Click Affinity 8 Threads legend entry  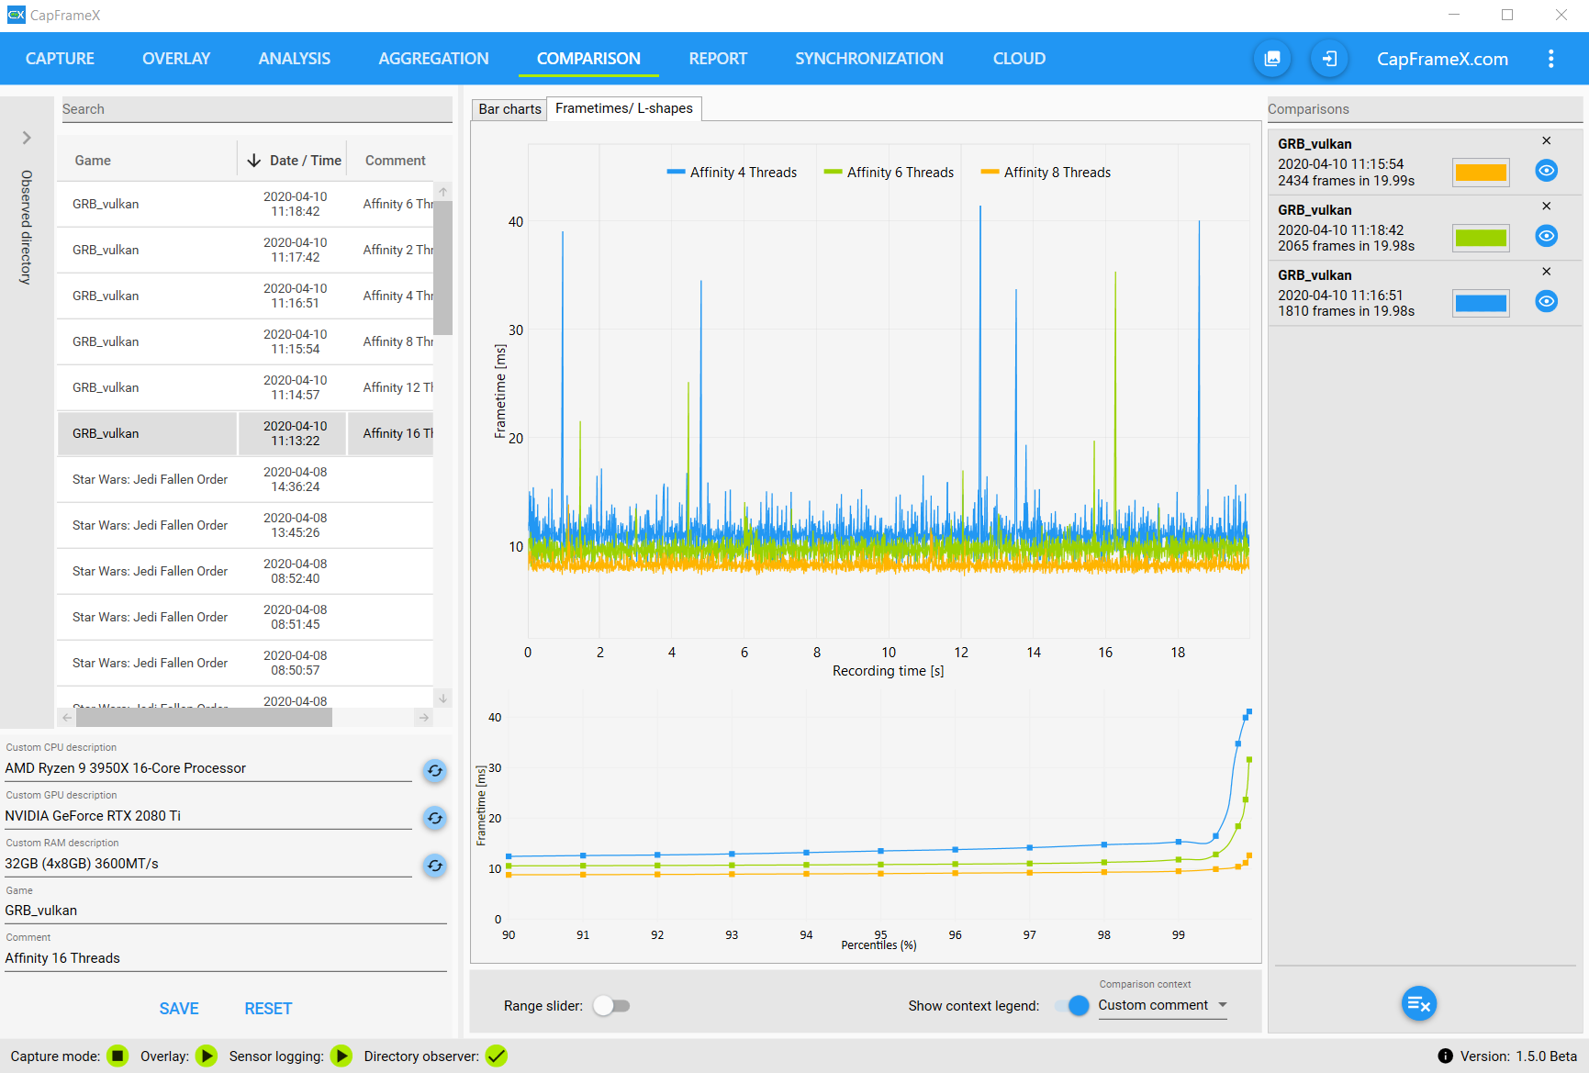point(1046,173)
